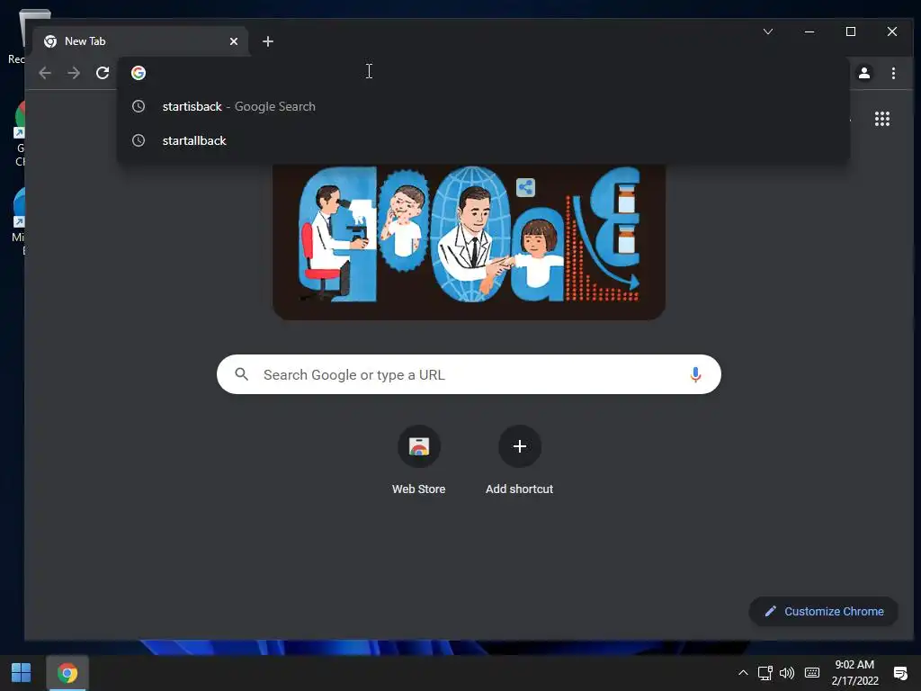Show hidden tray icons chevron
Screen dimensions: 921x691
coord(743,673)
